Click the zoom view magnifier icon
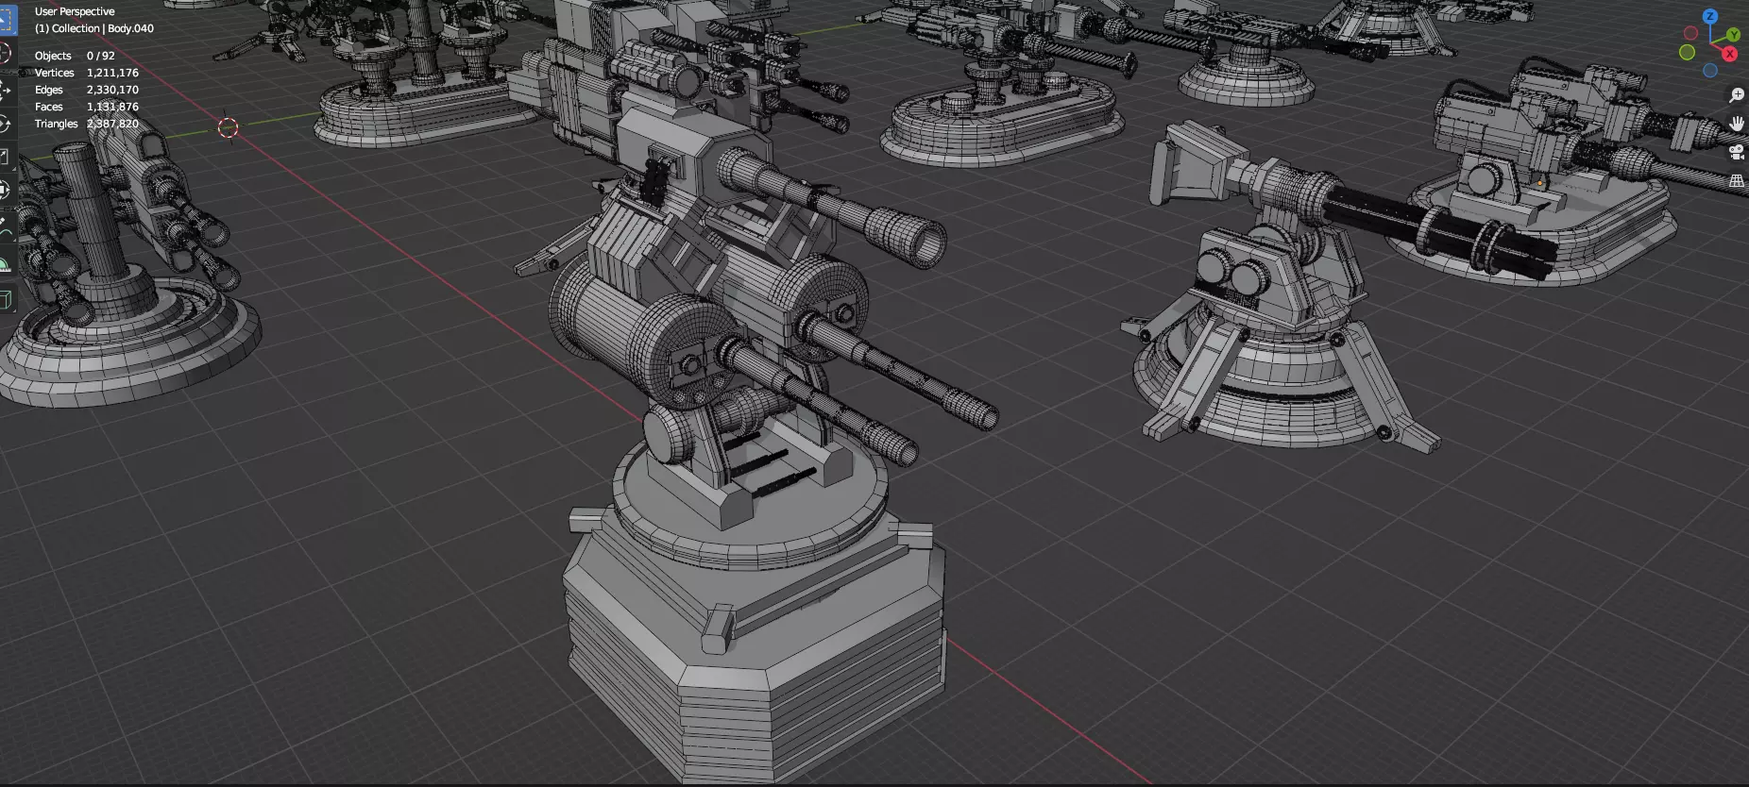 pyautogui.click(x=1736, y=95)
